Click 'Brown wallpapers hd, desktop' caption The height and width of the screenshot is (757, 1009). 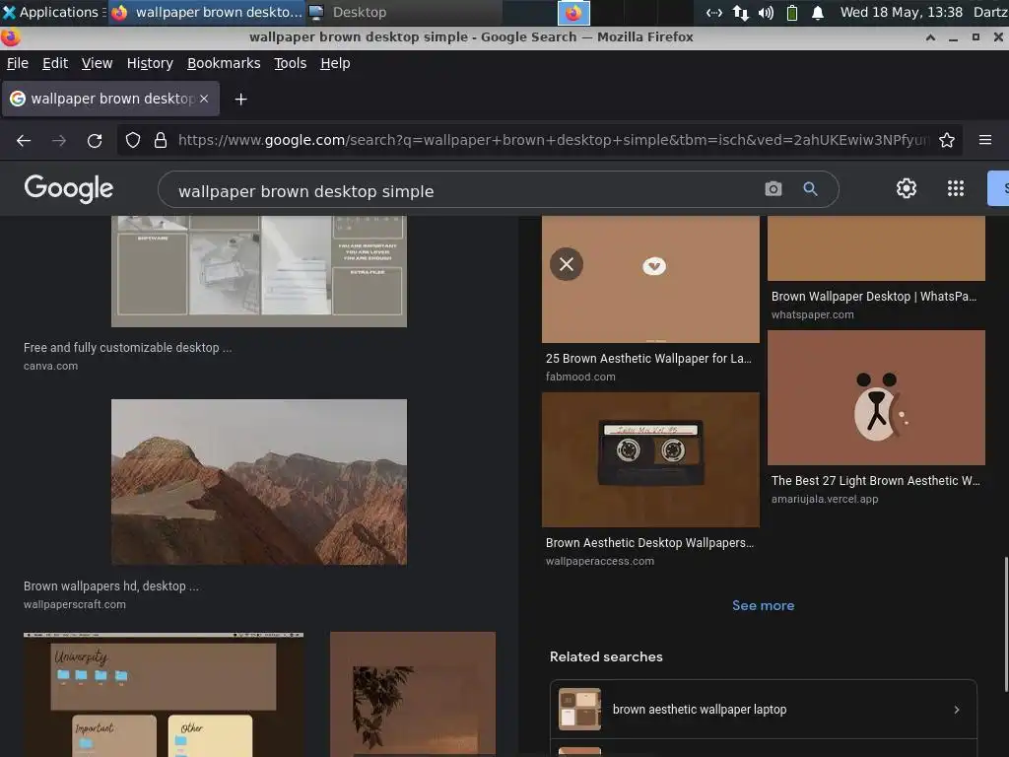click(110, 586)
